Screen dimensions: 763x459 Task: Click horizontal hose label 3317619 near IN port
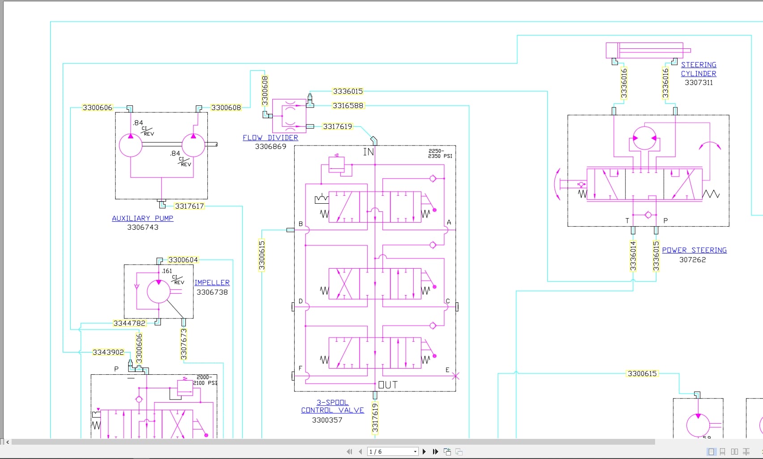pos(338,126)
